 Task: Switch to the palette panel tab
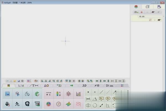147,7
